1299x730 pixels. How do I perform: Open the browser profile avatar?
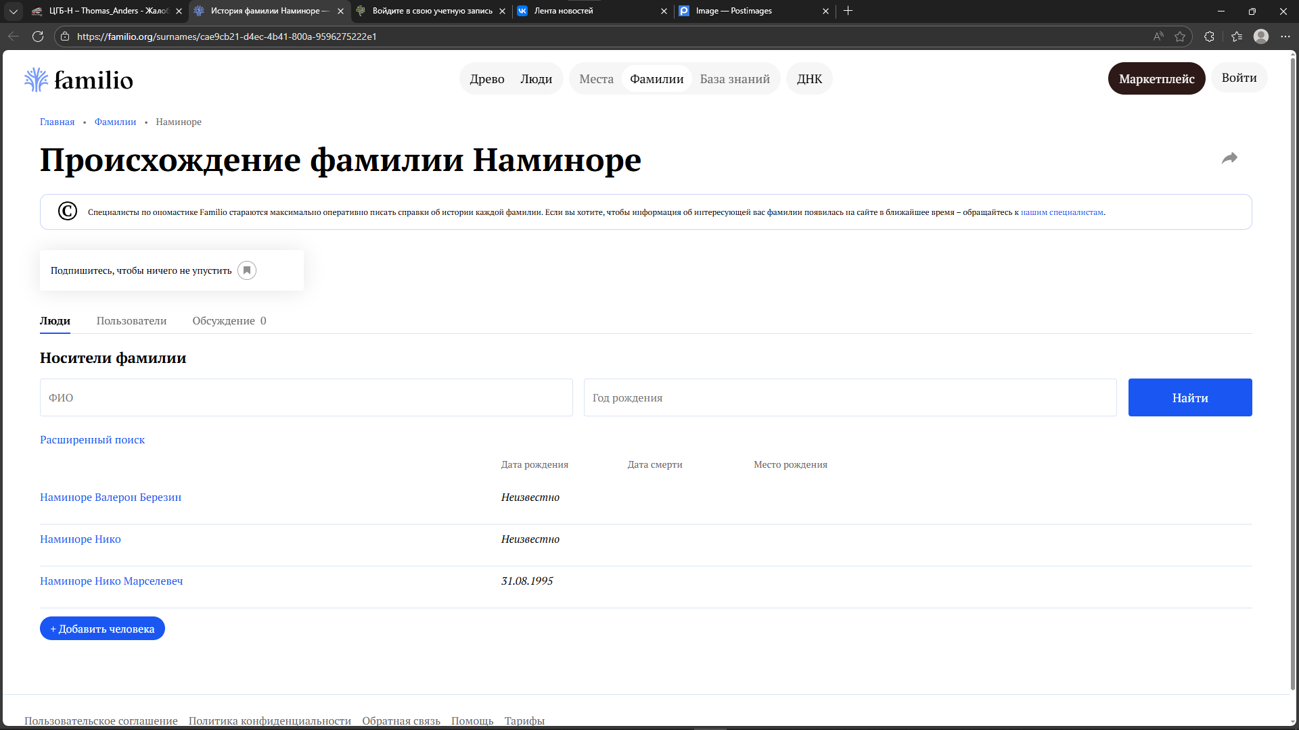click(x=1260, y=36)
